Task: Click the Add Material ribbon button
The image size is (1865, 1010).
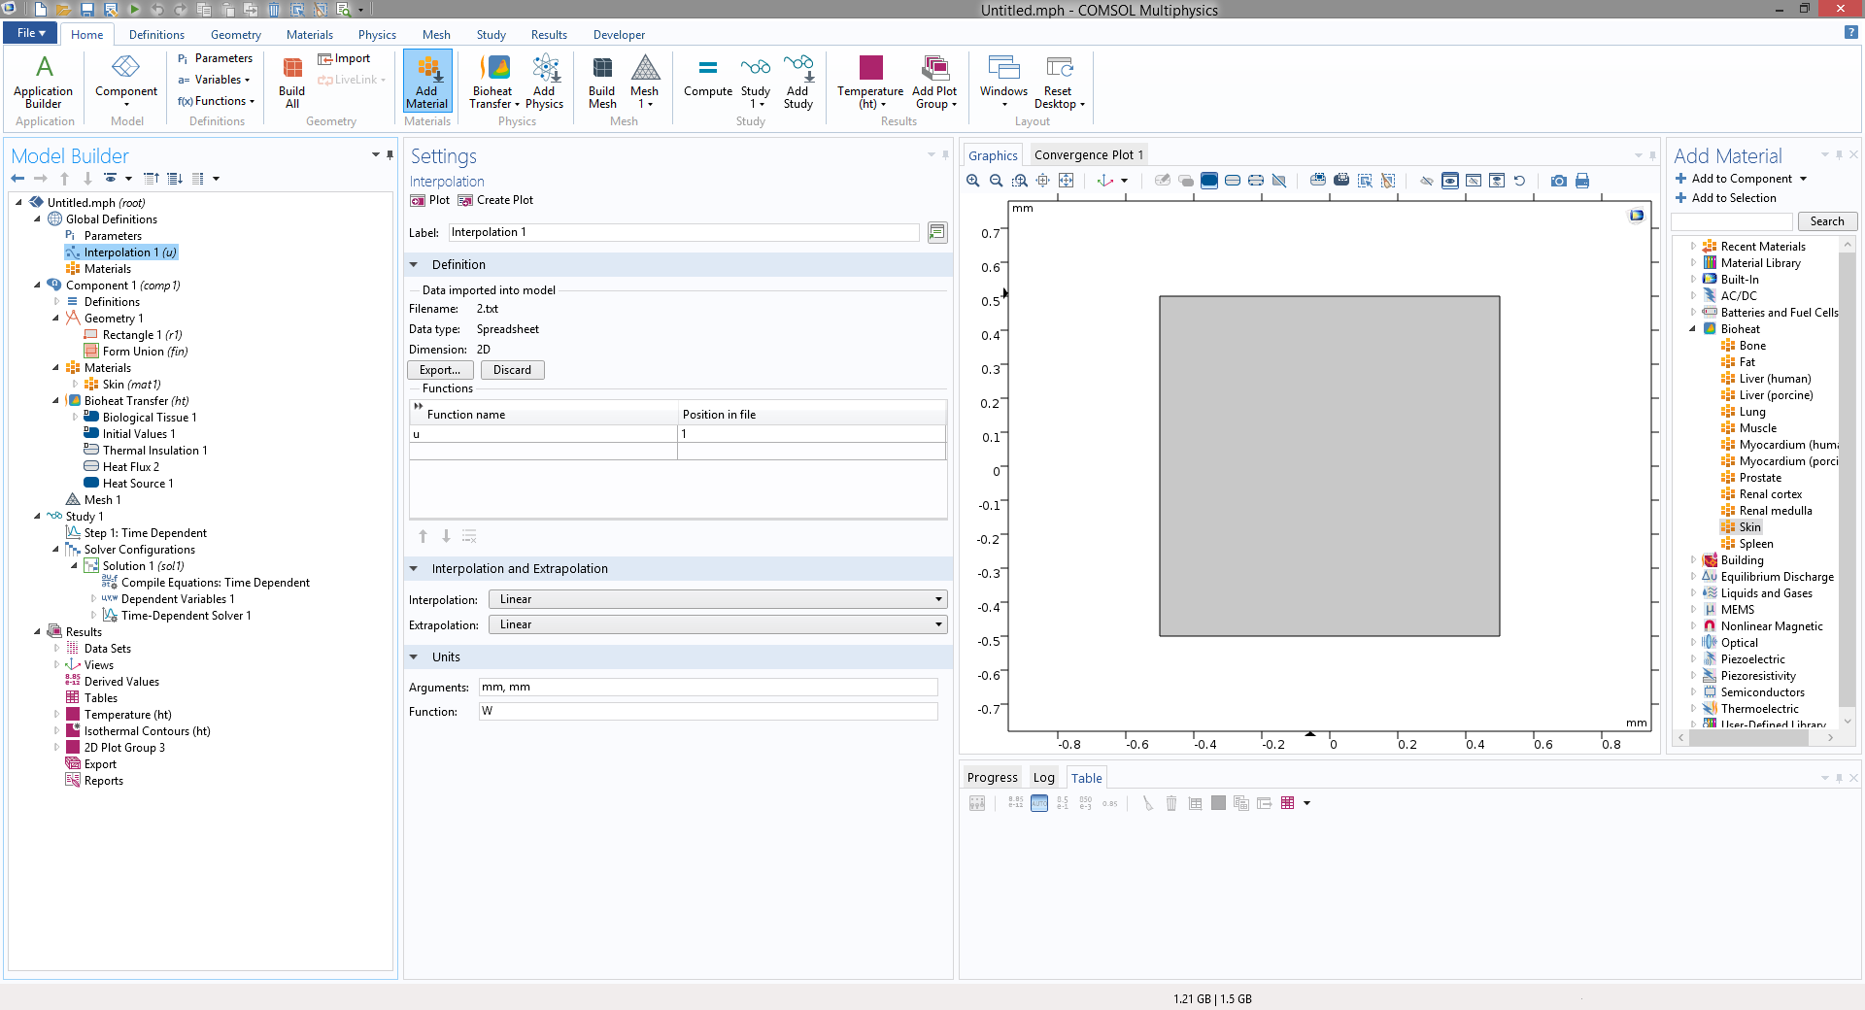Action: [426, 82]
